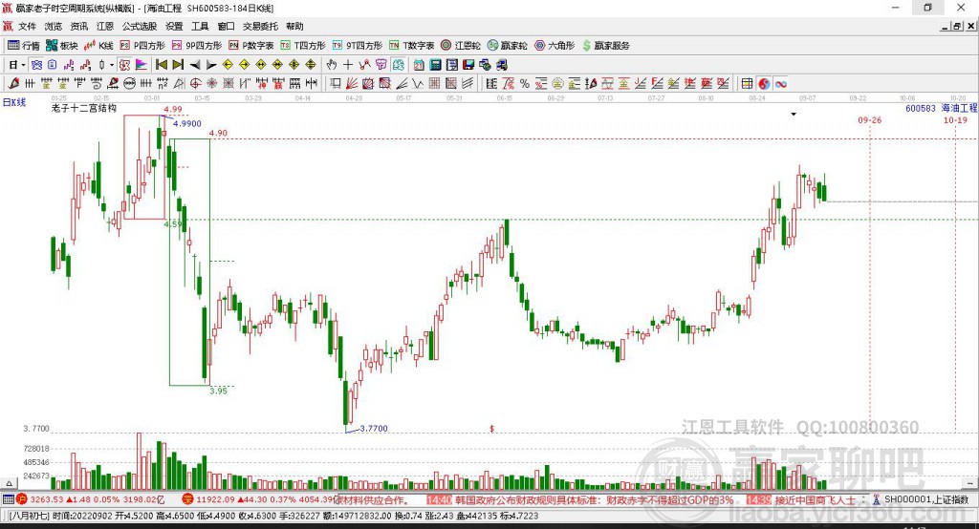Click the 老子十二宫结构 chart label
The height and width of the screenshot is (529, 979).
point(84,108)
